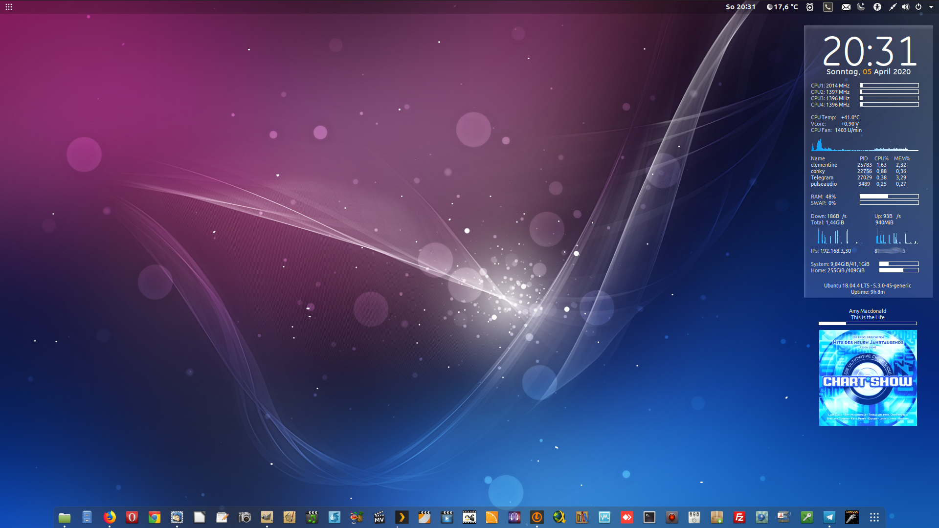This screenshot has width=939, height=528.
Task: Open the 17,6 °C weather indicator
Action: pos(782,7)
